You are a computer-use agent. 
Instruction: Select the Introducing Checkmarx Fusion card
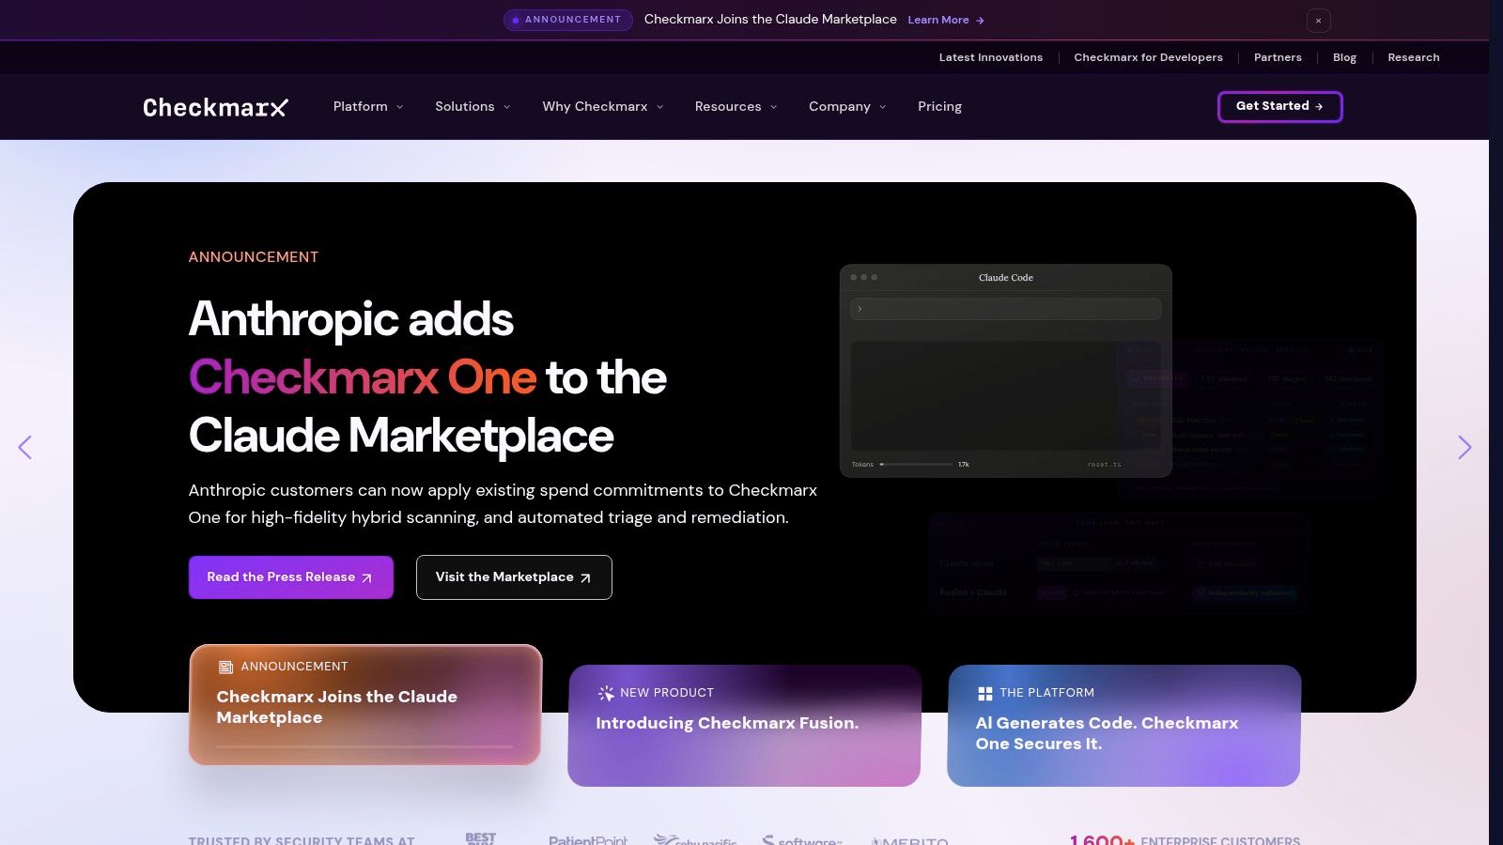tap(744, 726)
